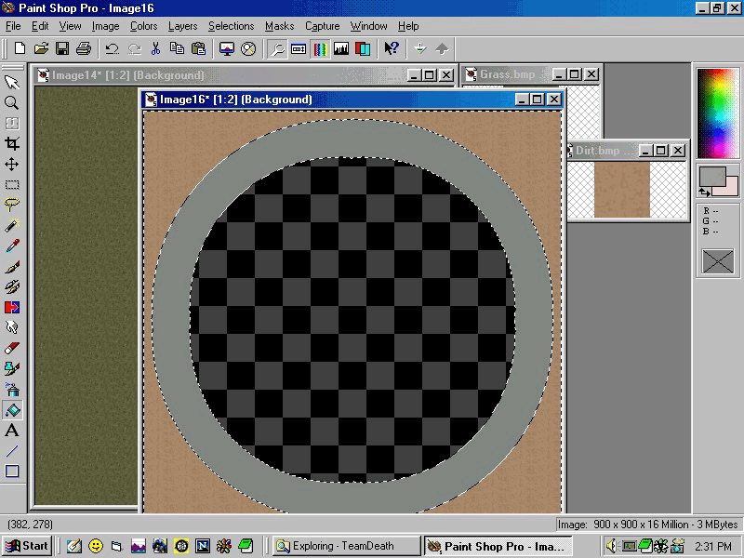Toggle the histogram window button
Image resolution: width=744 pixels, height=558 pixels.
click(341, 48)
